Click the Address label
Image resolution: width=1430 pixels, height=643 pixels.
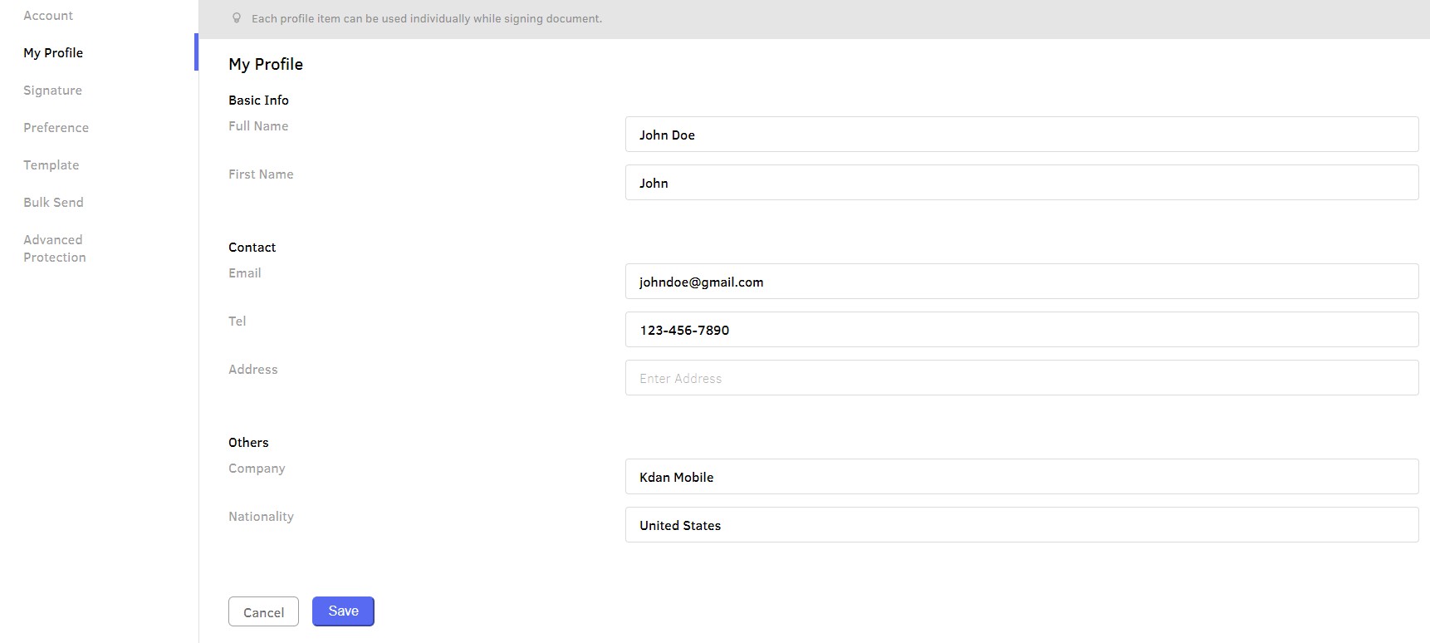pyautogui.click(x=253, y=370)
